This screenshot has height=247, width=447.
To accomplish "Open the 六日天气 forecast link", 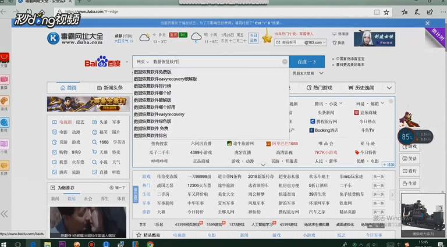I will click(x=124, y=41).
